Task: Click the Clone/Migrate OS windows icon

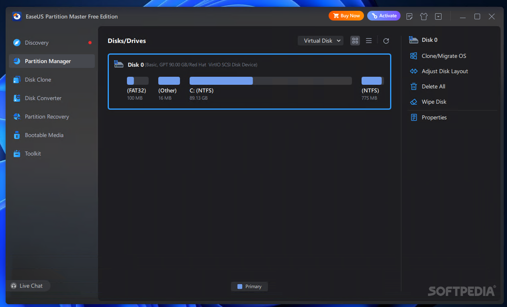Action: [413, 56]
